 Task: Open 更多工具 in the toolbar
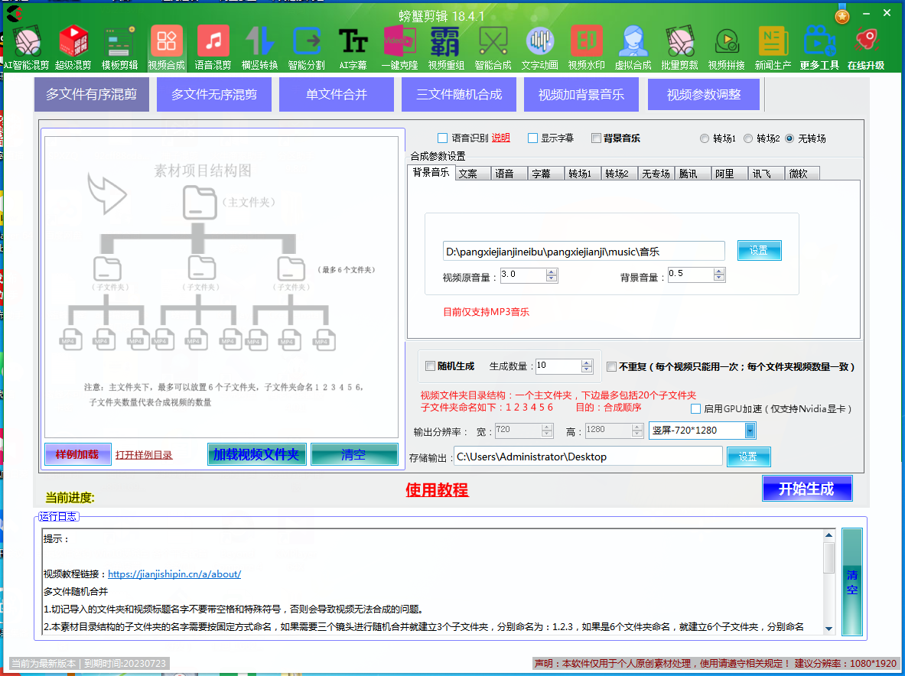click(819, 48)
